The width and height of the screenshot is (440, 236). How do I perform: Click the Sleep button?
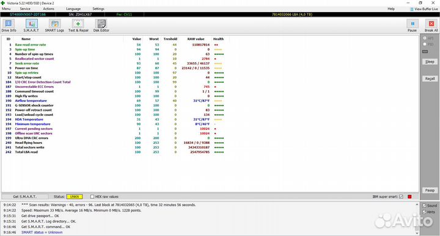point(430,62)
